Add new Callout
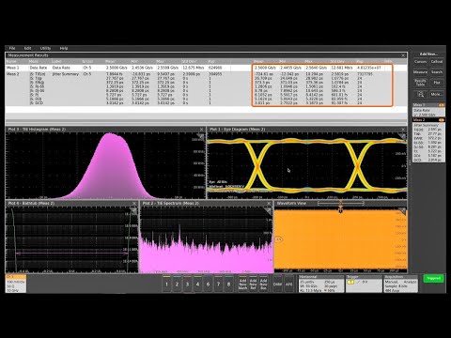The width and height of the screenshot is (451, 338). tap(437, 62)
